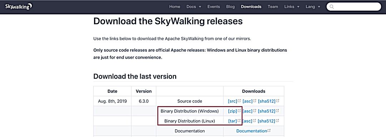Click external-link icon beside Windows [sha512]
Screen dimensions: 386x137
click(277, 111)
